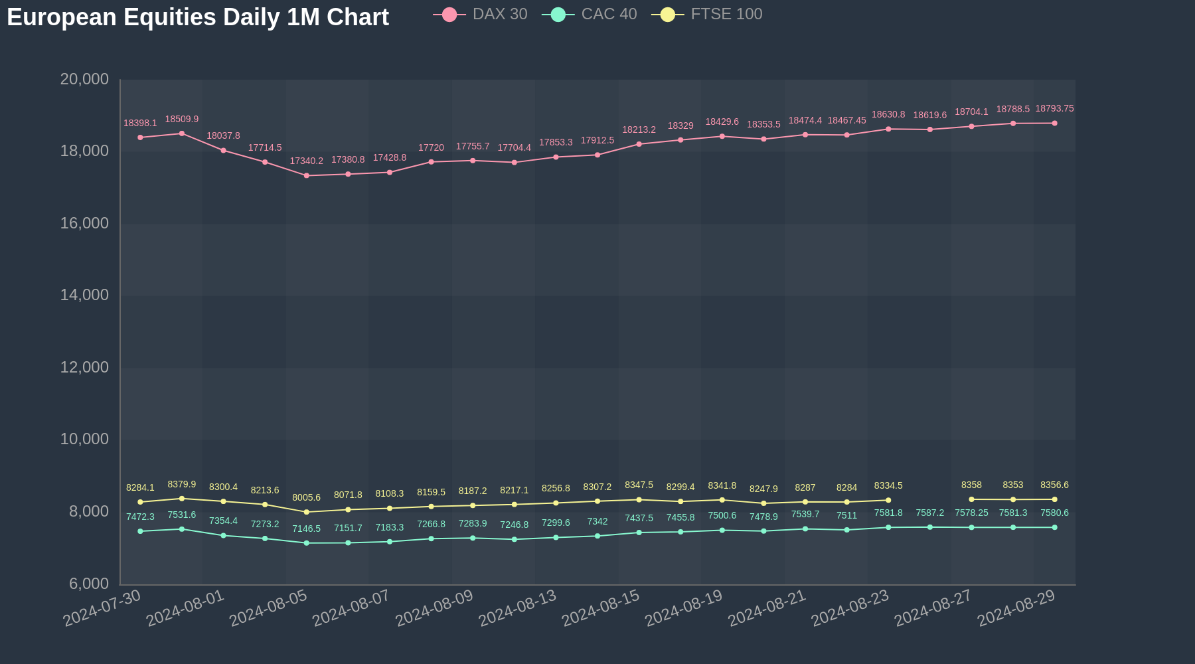
Task: Select FTSE data point labeled 8284.1
Action: click(x=140, y=502)
